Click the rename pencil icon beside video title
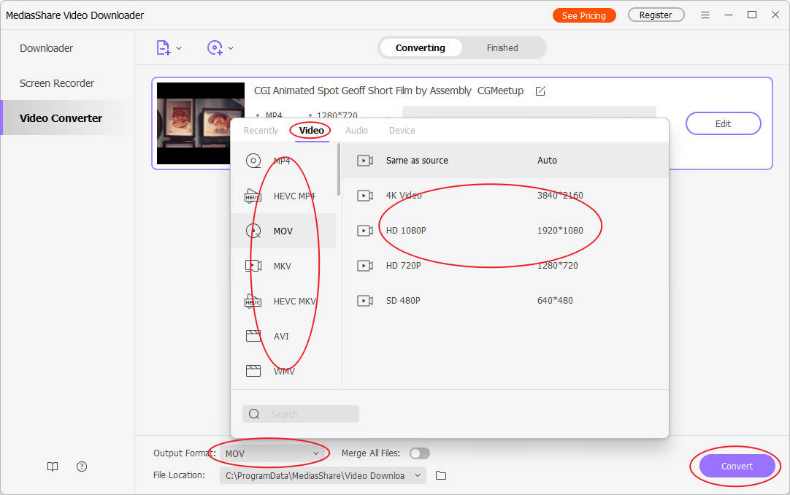 [x=540, y=91]
